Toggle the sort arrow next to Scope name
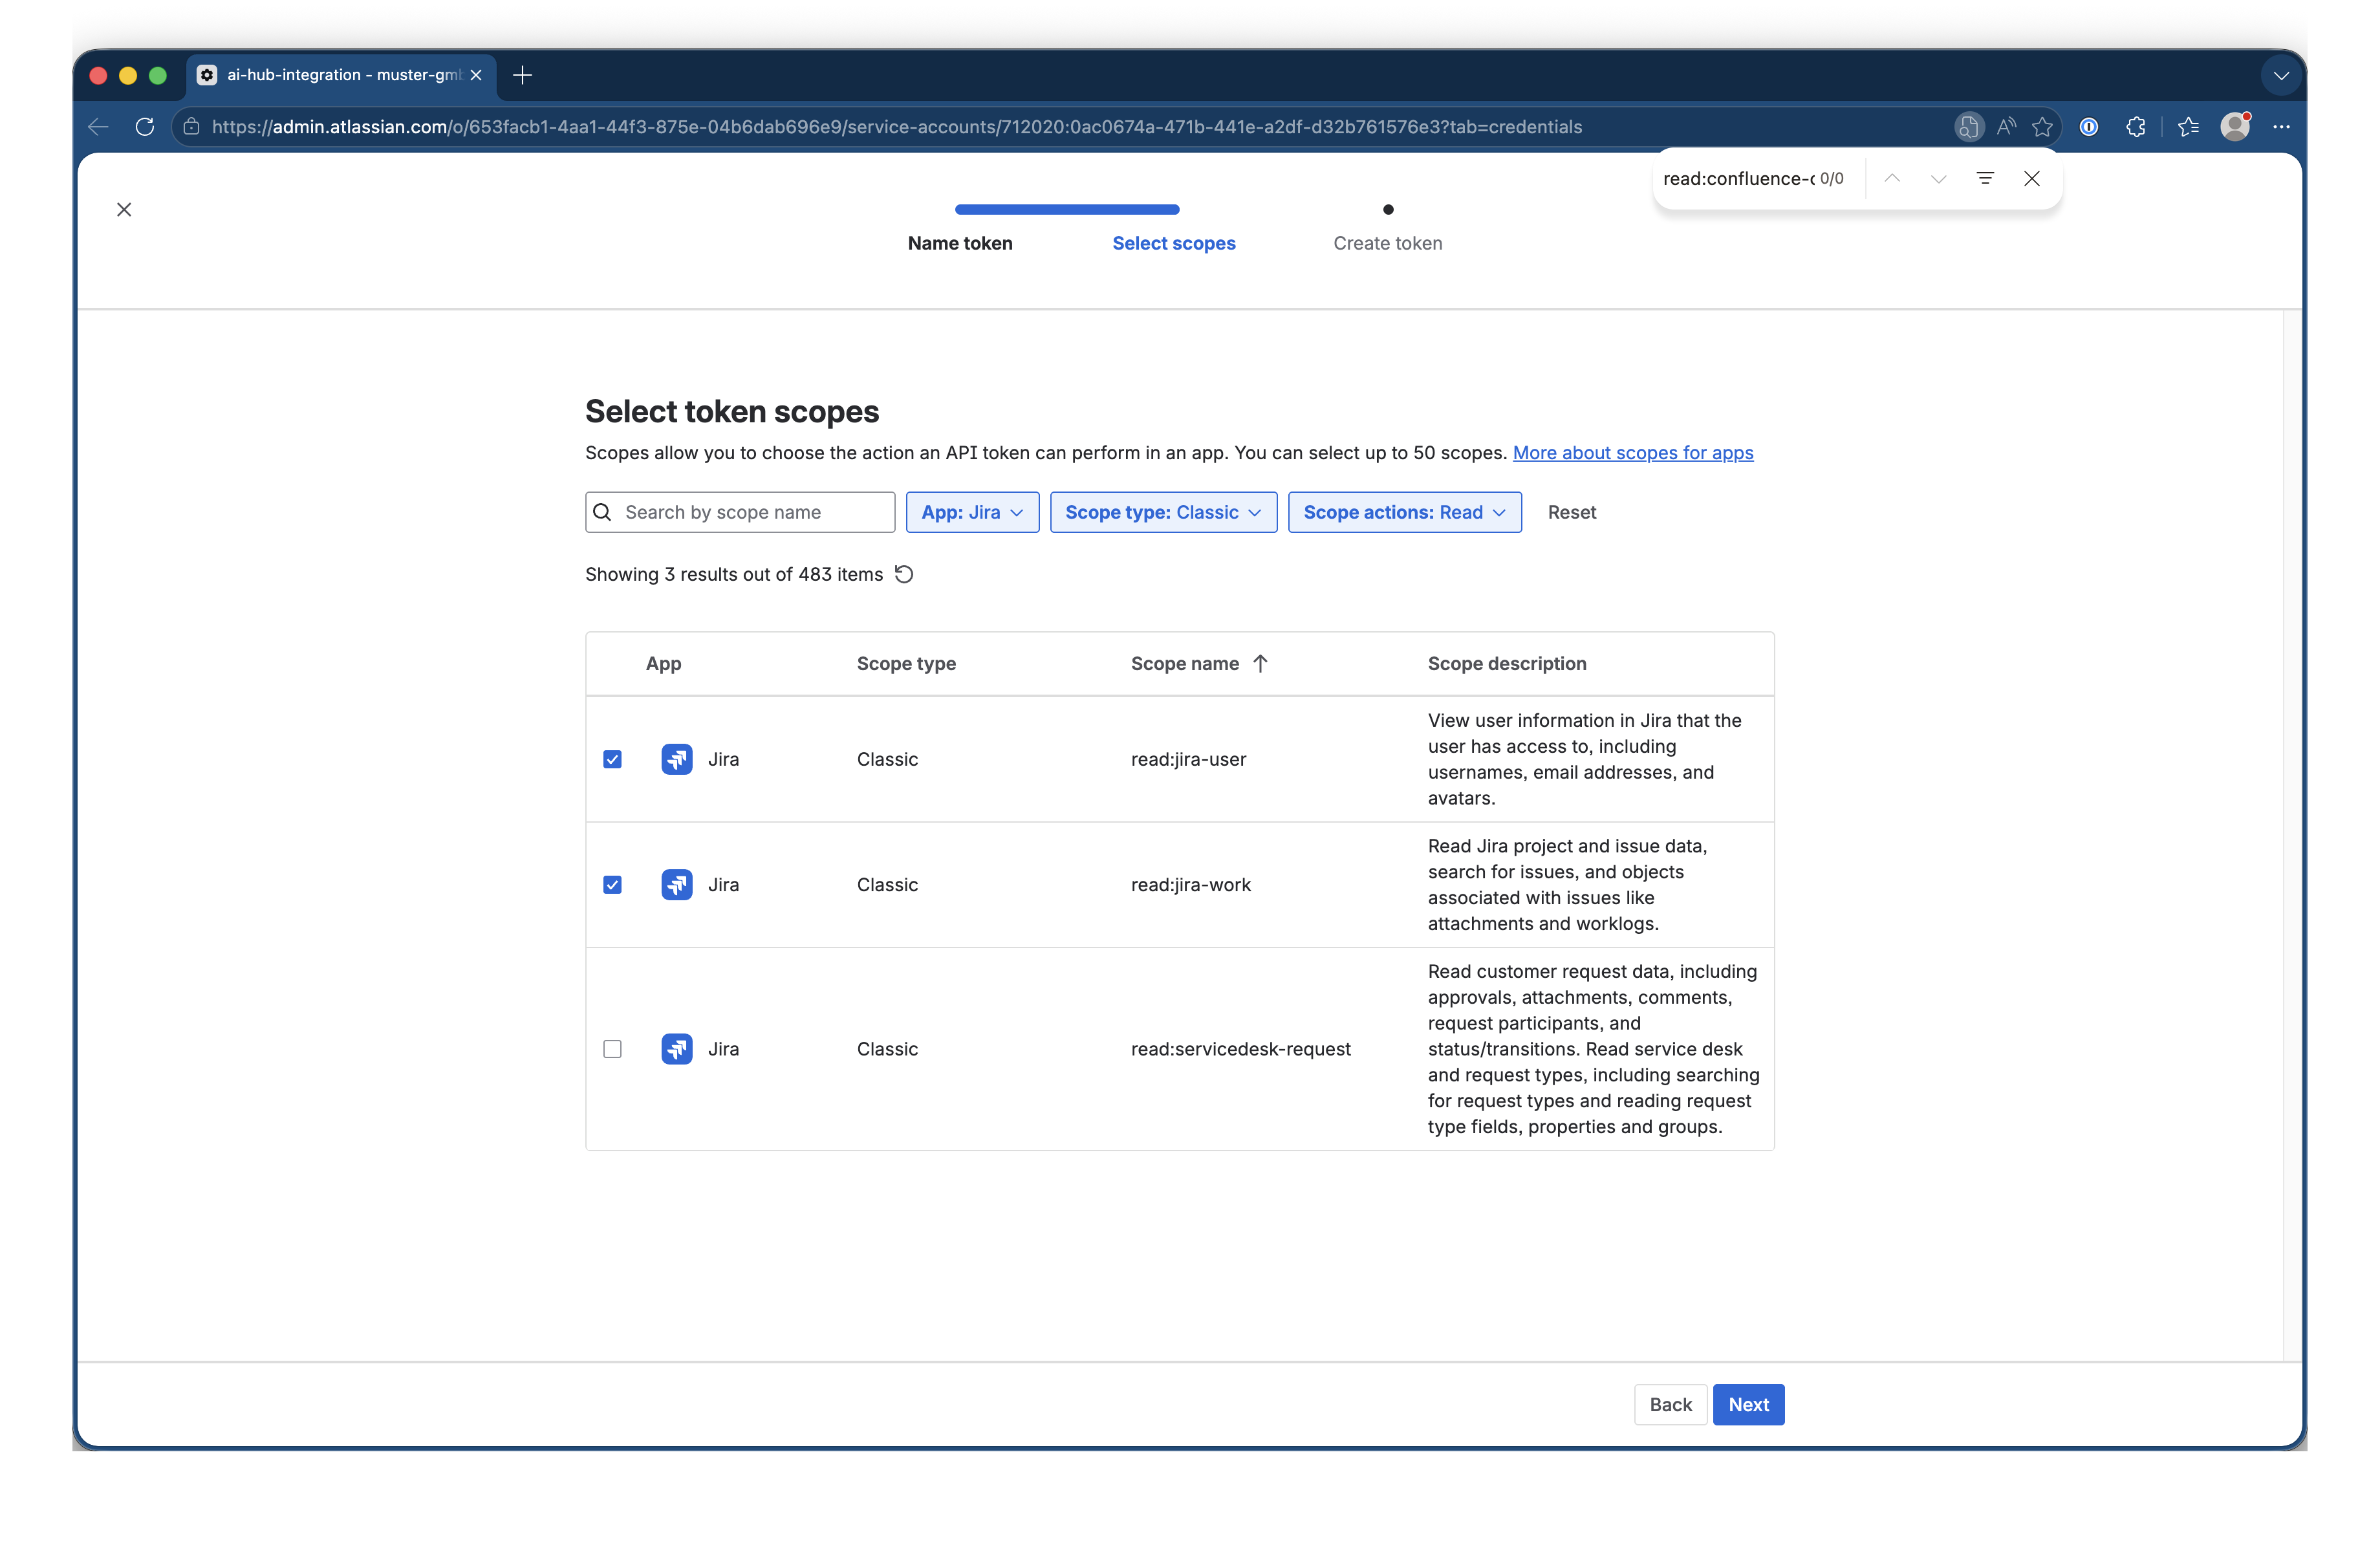The height and width of the screenshot is (1547, 2380). pos(1260,664)
